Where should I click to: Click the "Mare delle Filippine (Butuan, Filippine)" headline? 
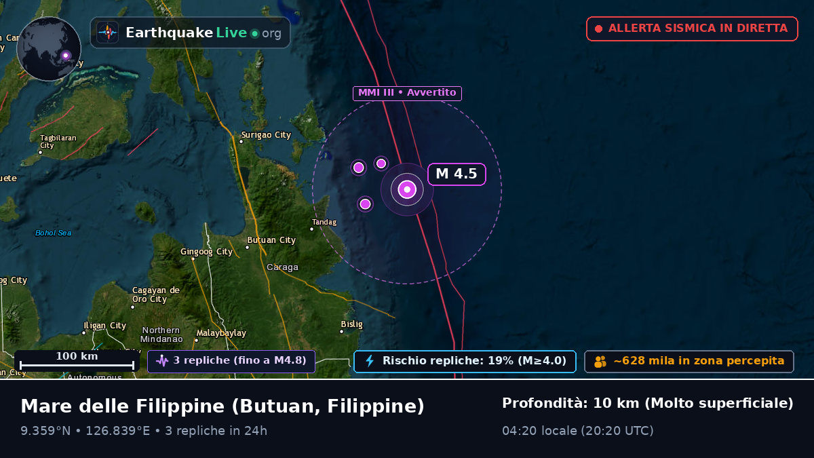click(x=222, y=406)
